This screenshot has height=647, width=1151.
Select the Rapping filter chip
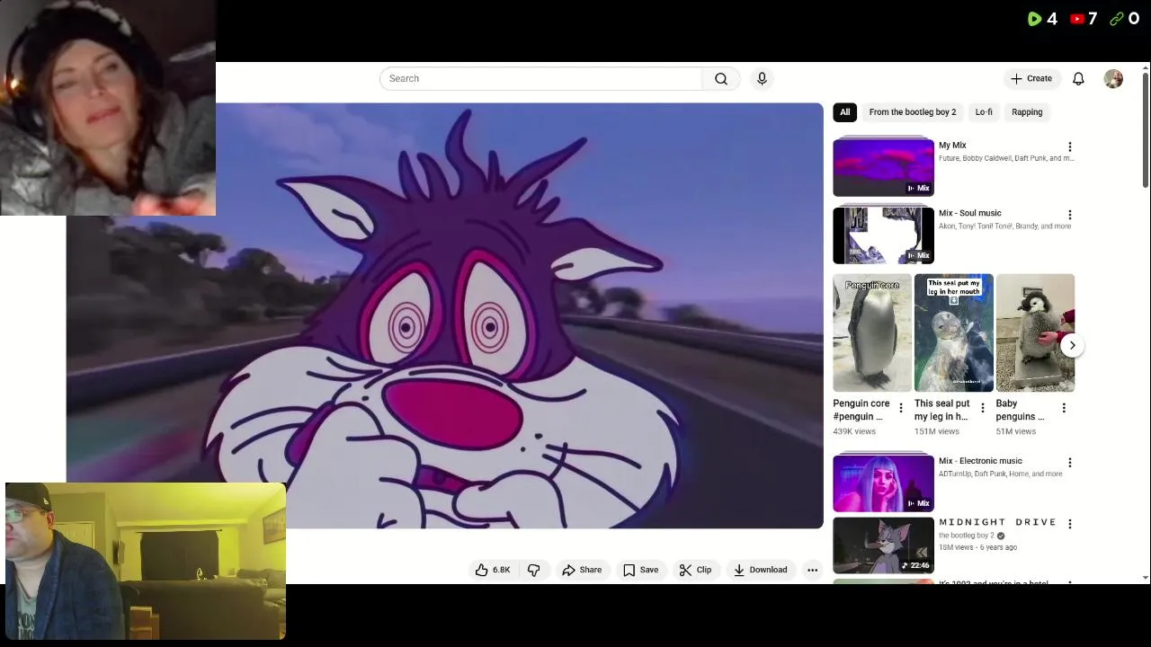[x=1027, y=112]
